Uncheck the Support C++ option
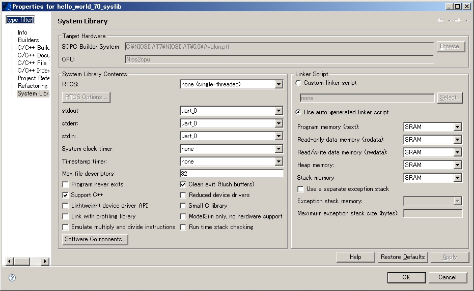The width and height of the screenshot is (474, 291). (65, 195)
